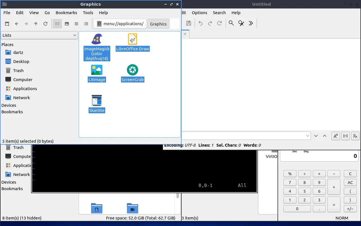The image size is (361, 226).
Task: Find previous match with up chevron
Action: 325,136
